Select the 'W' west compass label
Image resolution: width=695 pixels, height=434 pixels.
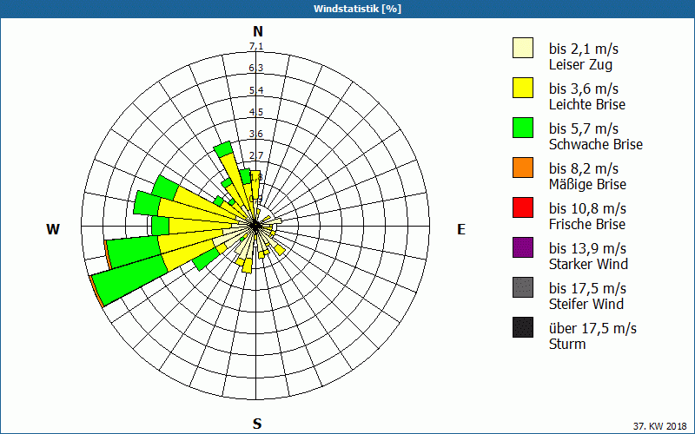pos(53,229)
